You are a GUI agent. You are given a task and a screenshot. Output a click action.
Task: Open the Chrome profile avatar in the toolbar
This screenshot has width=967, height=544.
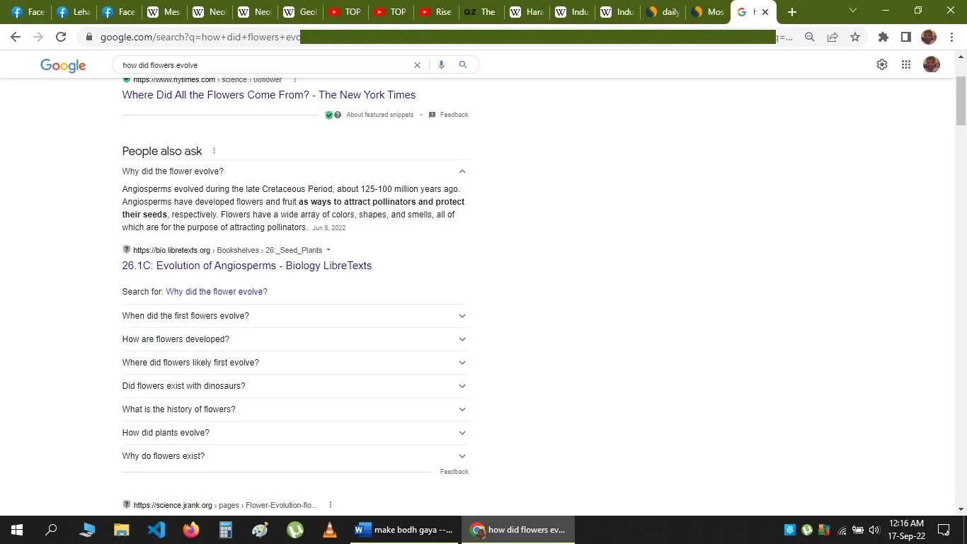point(929,37)
